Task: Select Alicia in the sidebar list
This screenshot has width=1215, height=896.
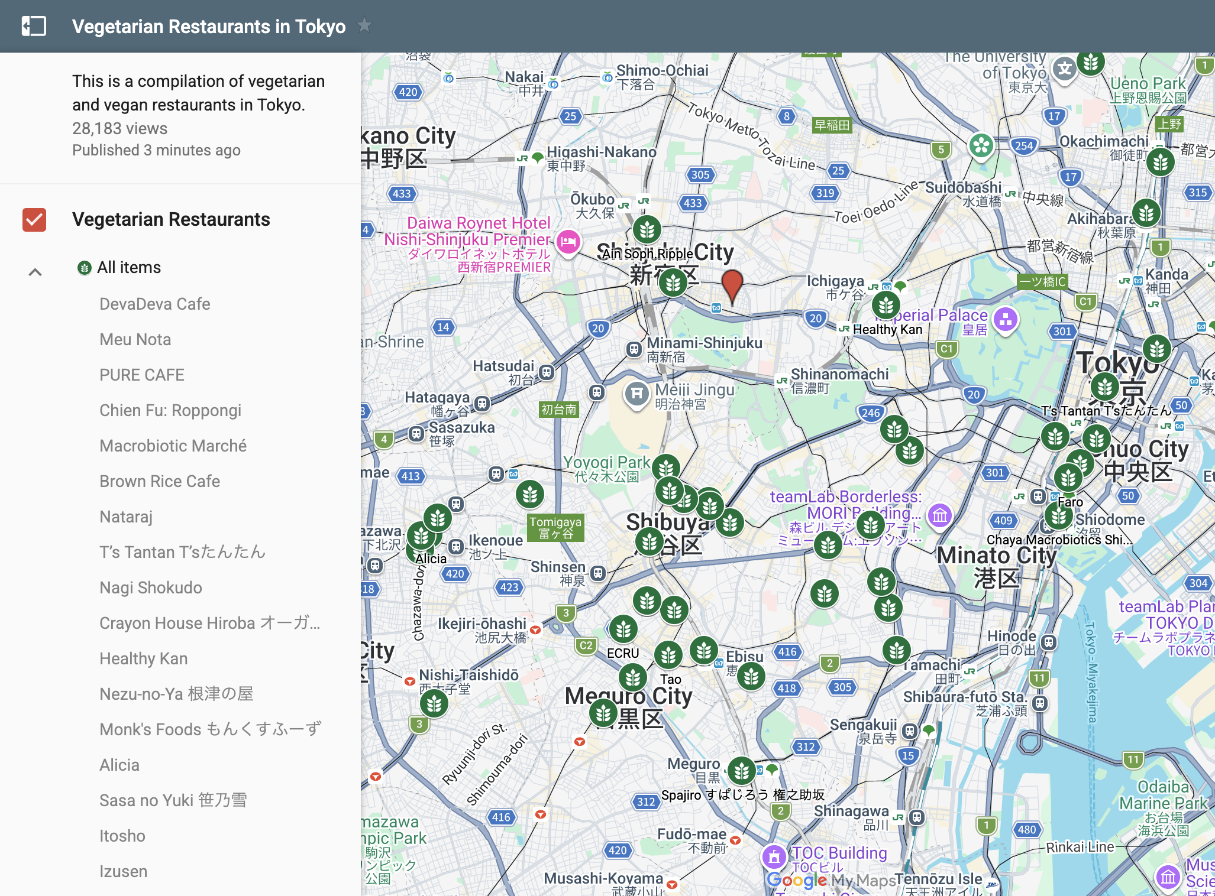Action: point(119,765)
